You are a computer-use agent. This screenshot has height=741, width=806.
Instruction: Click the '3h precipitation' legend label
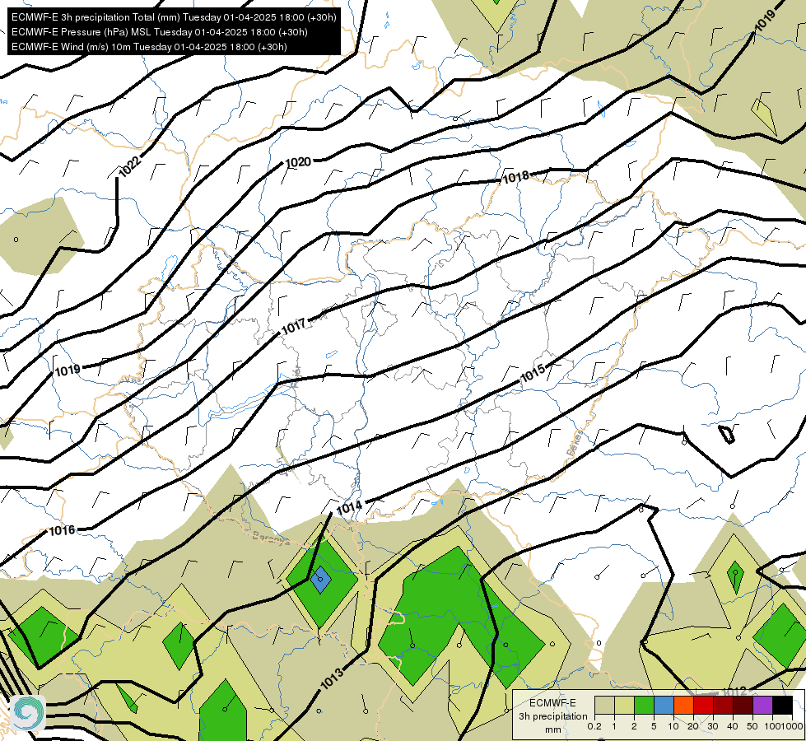coord(552,715)
